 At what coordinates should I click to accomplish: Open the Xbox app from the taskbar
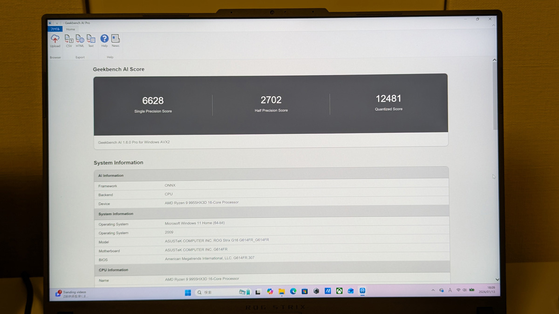[340, 291]
